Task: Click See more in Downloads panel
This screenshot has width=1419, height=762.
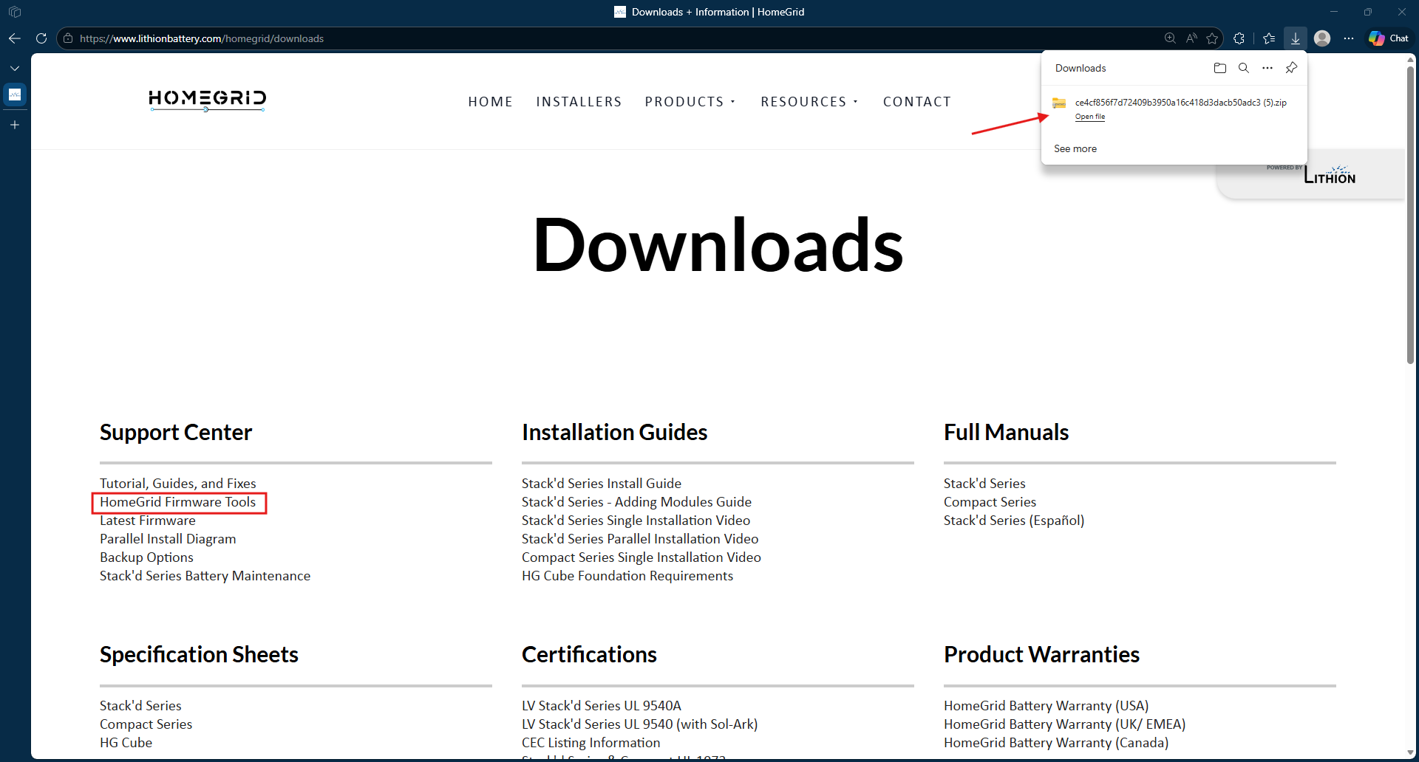Action: (x=1075, y=148)
